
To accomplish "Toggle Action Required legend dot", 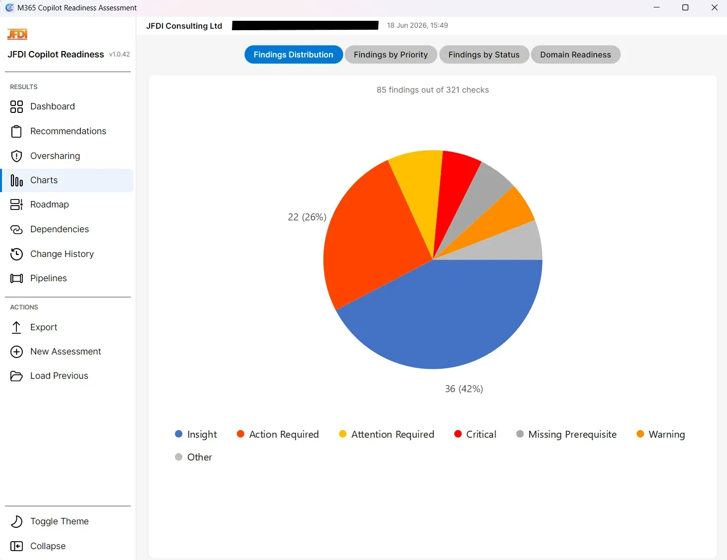I will point(241,434).
